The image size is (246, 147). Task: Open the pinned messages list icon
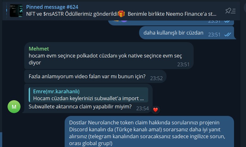pyautogui.click(x=230, y=11)
